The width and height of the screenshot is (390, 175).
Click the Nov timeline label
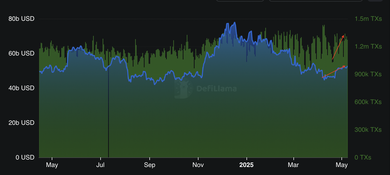pyautogui.click(x=198, y=165)
